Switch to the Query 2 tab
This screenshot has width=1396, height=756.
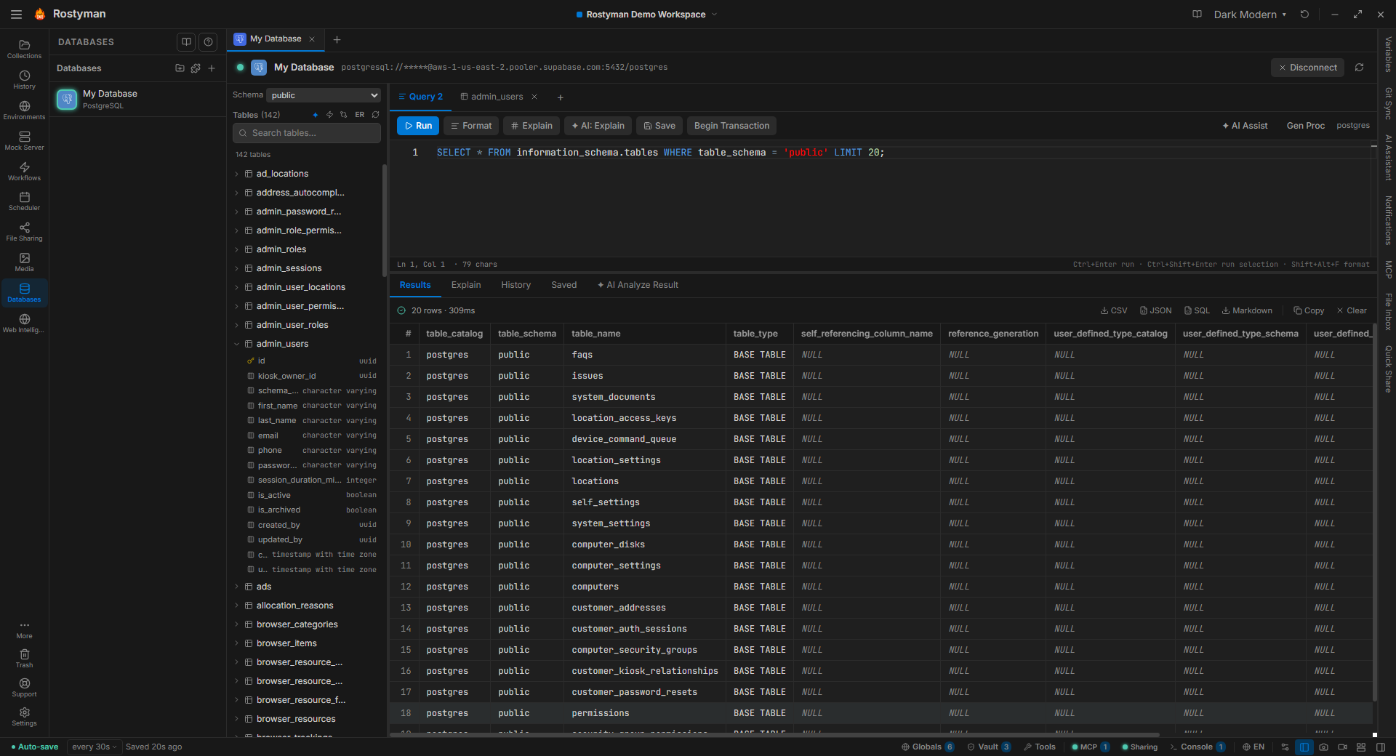click(x=420, y=97)
